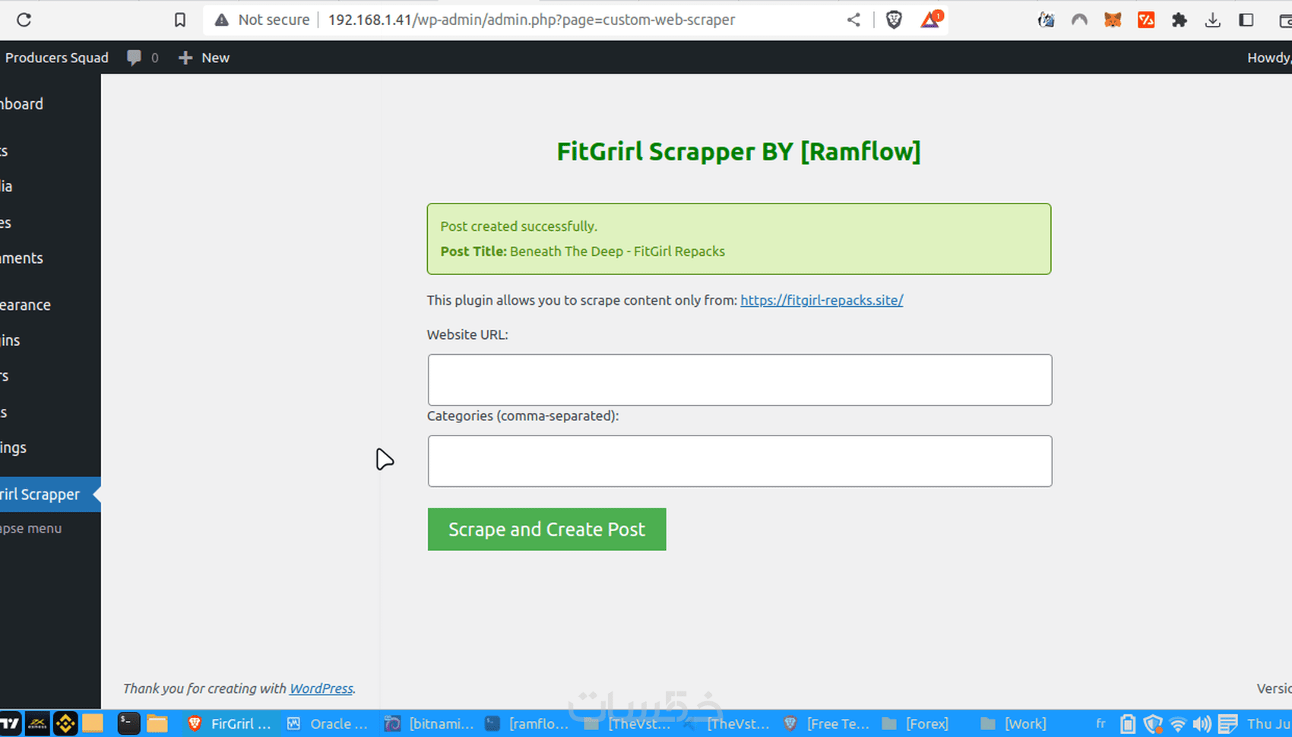Reload the page with the refresh icon
The height and width of the screenshot is (737, 1292).
(x=24, y=20)
